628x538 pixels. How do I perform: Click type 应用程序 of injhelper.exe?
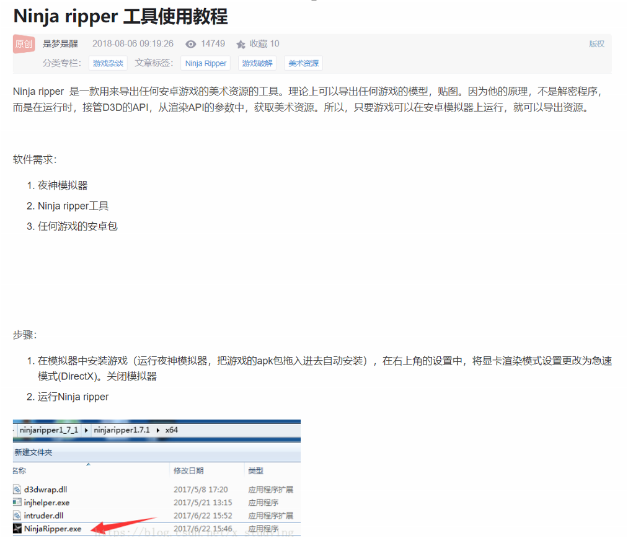pyautogui.click(x=263, y=503)
